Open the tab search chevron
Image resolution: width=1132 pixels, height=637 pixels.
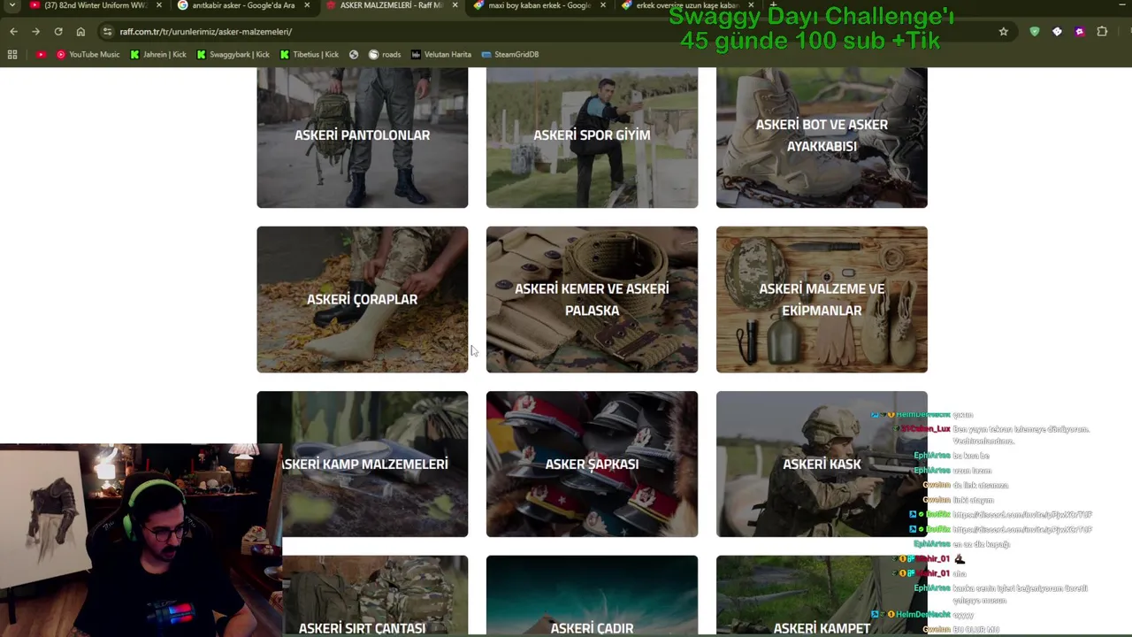pos(11,5)
